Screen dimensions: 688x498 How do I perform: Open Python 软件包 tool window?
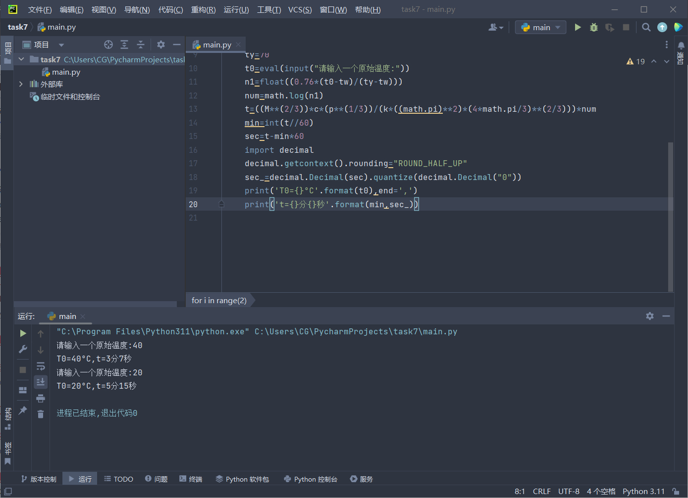242,479
